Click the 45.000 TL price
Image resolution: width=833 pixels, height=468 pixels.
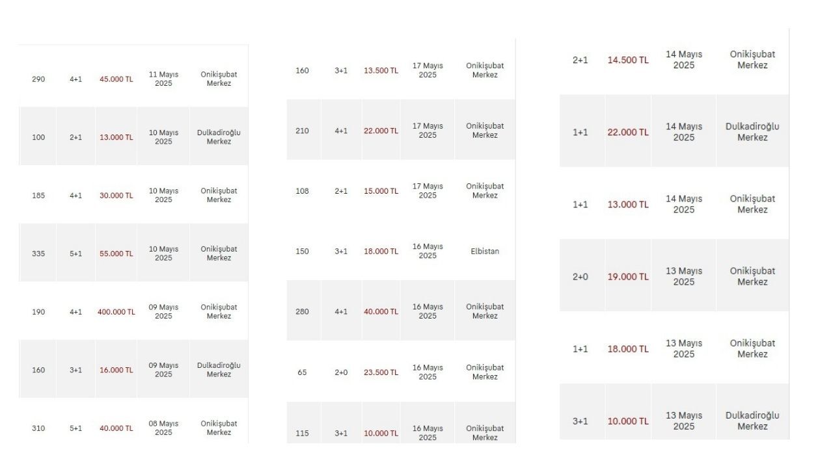[116, 79]
